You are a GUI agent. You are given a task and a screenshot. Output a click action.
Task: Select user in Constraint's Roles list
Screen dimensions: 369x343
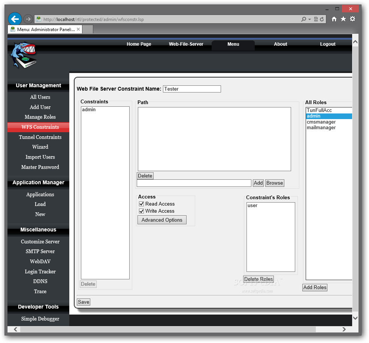[x=270, y=206]
